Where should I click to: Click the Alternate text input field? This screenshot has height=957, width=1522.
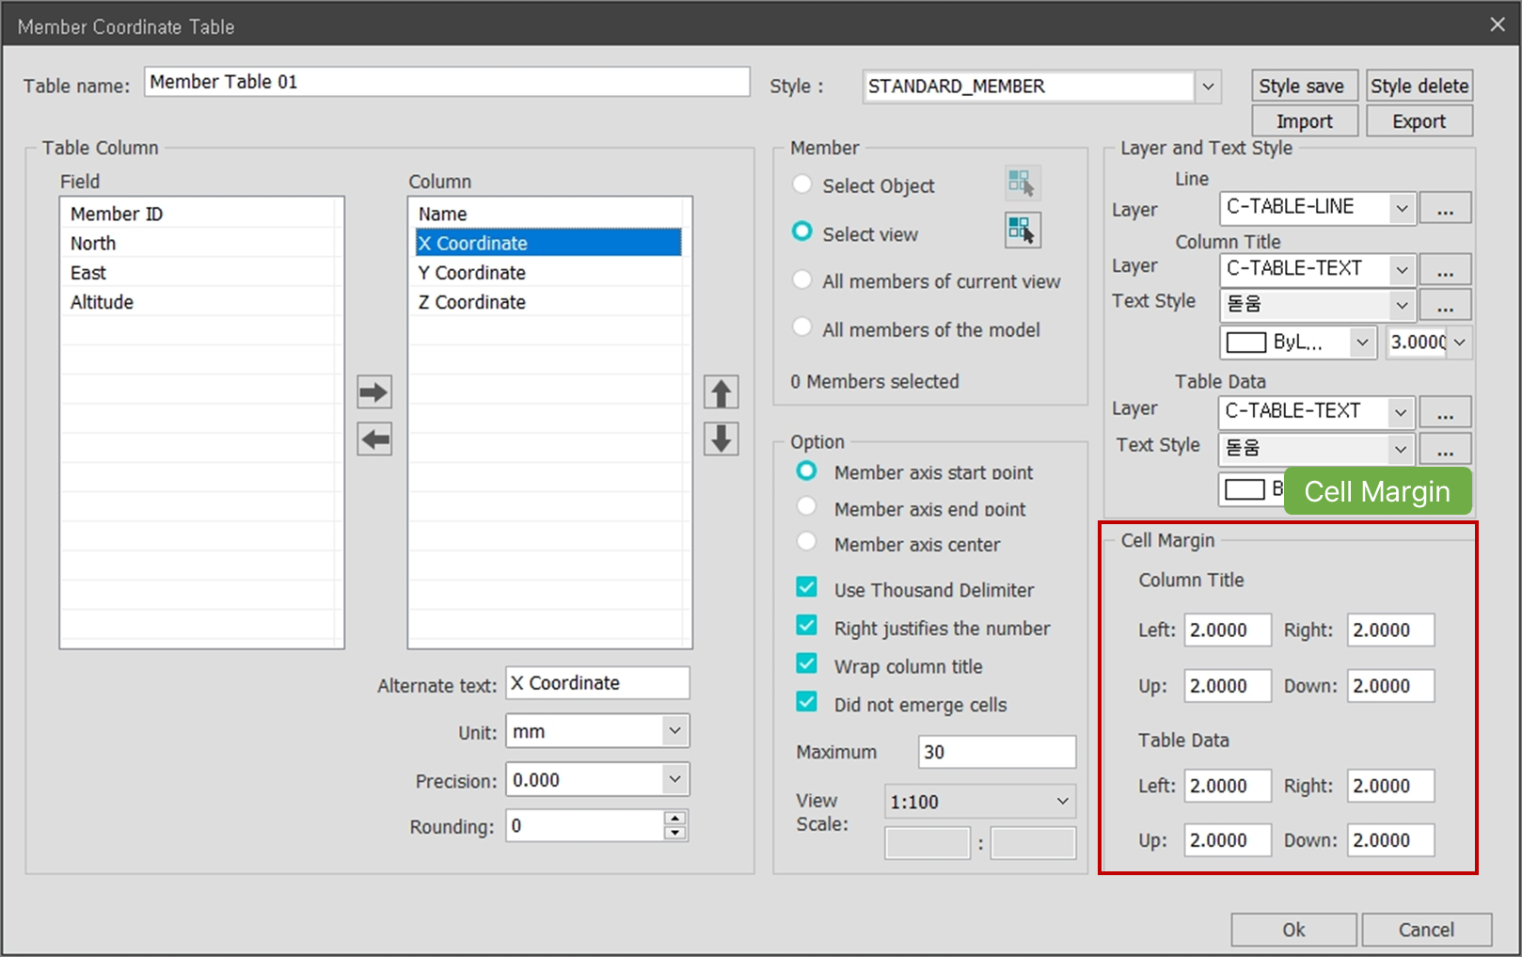pyautogui.click(x=597, y=683)
